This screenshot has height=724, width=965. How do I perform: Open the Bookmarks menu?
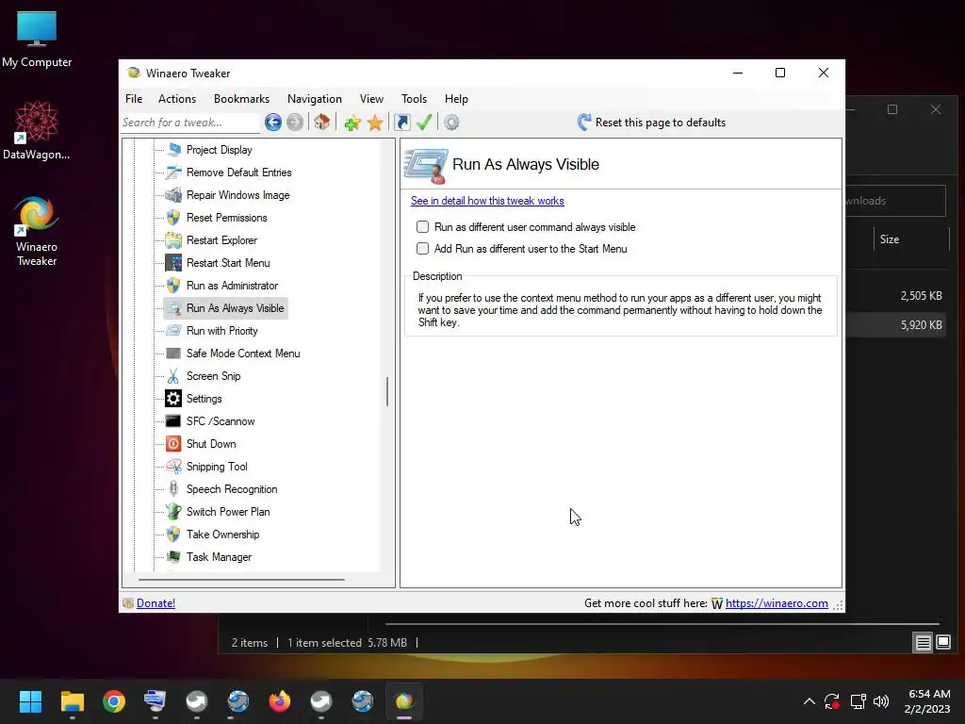(x=241, y=98)
